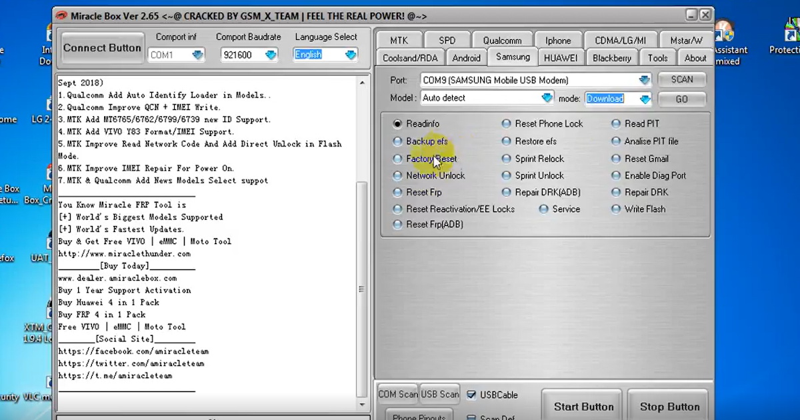
Task: Click the log scrollbar down arrow
Action: point(362,405)
